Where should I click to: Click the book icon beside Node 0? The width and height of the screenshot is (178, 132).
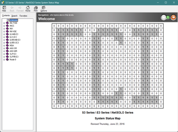[7, 60]
